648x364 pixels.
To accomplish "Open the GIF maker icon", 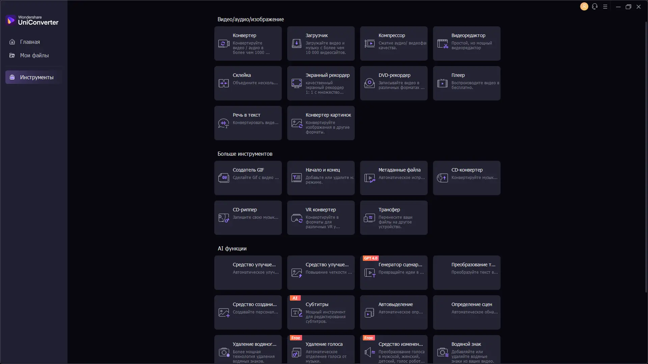I will tap(223, 178).
